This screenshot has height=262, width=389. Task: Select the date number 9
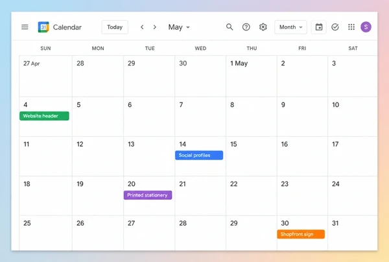283,104
